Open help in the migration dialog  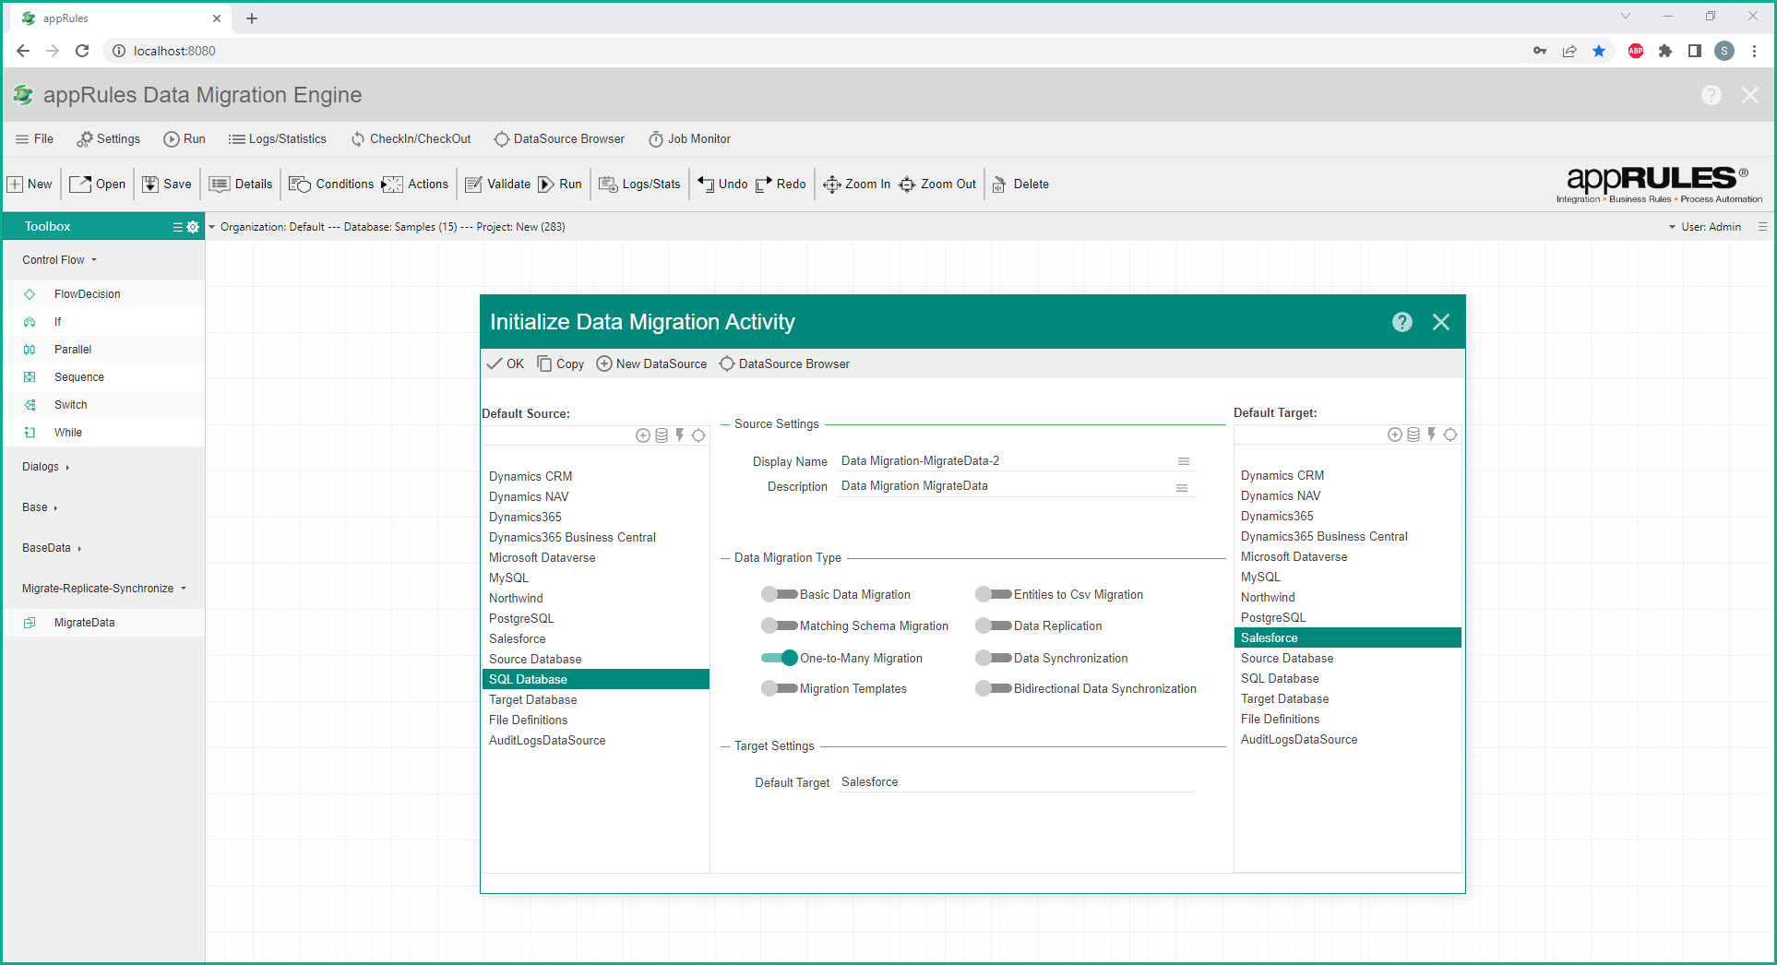1402,322
